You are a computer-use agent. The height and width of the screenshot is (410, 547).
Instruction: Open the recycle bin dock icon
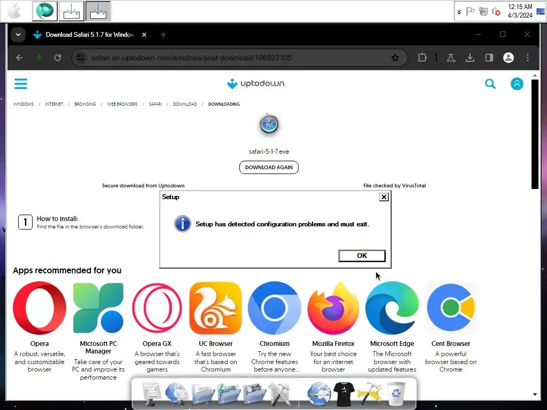(x=396, y=393)
